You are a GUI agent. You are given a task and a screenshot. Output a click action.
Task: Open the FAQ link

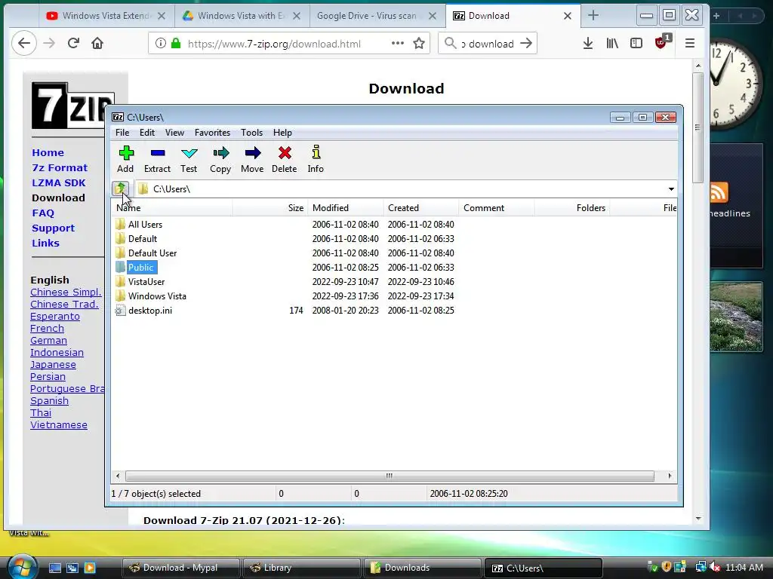[43, 213]
